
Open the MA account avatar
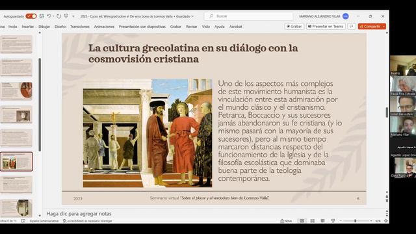click(345, 16)
